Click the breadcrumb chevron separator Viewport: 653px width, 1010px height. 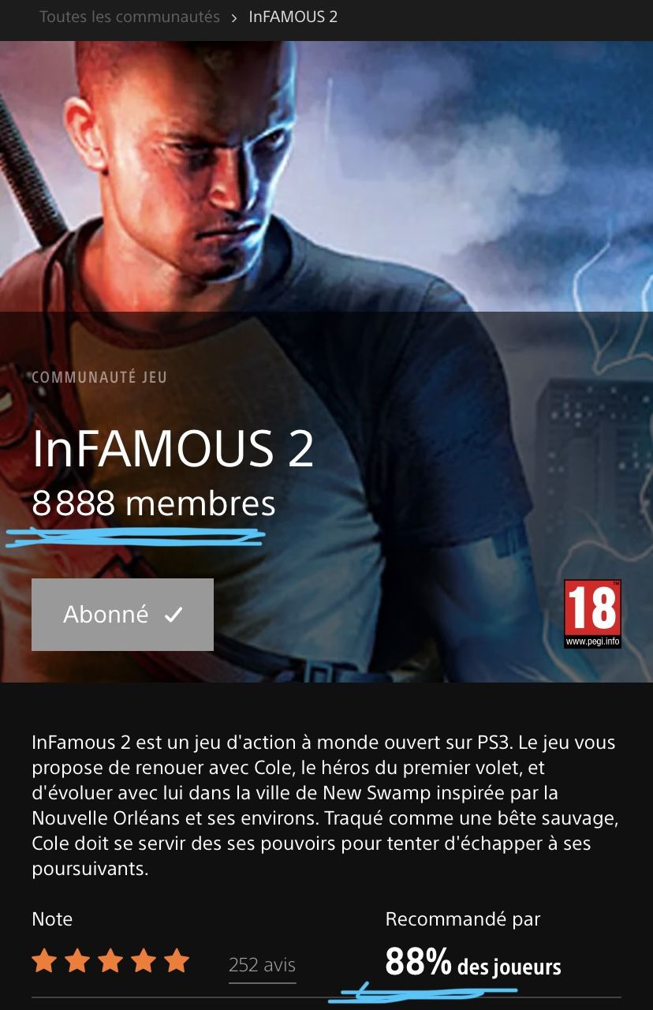pos(234,17)
